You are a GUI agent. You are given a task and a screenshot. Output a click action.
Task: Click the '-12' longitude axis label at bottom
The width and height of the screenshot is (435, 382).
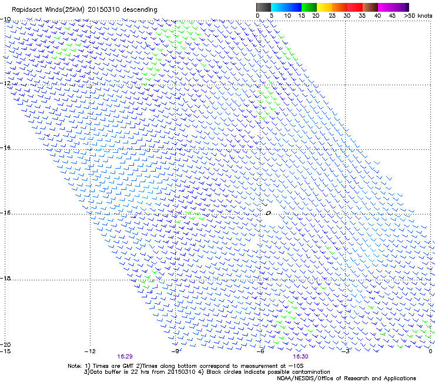coord(90,351)
